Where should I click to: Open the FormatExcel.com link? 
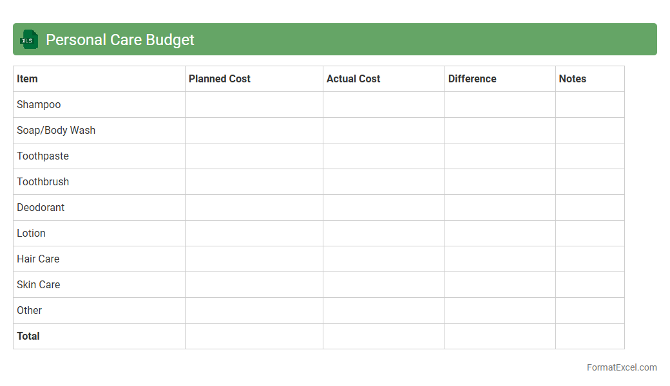[x=621, y=367]
